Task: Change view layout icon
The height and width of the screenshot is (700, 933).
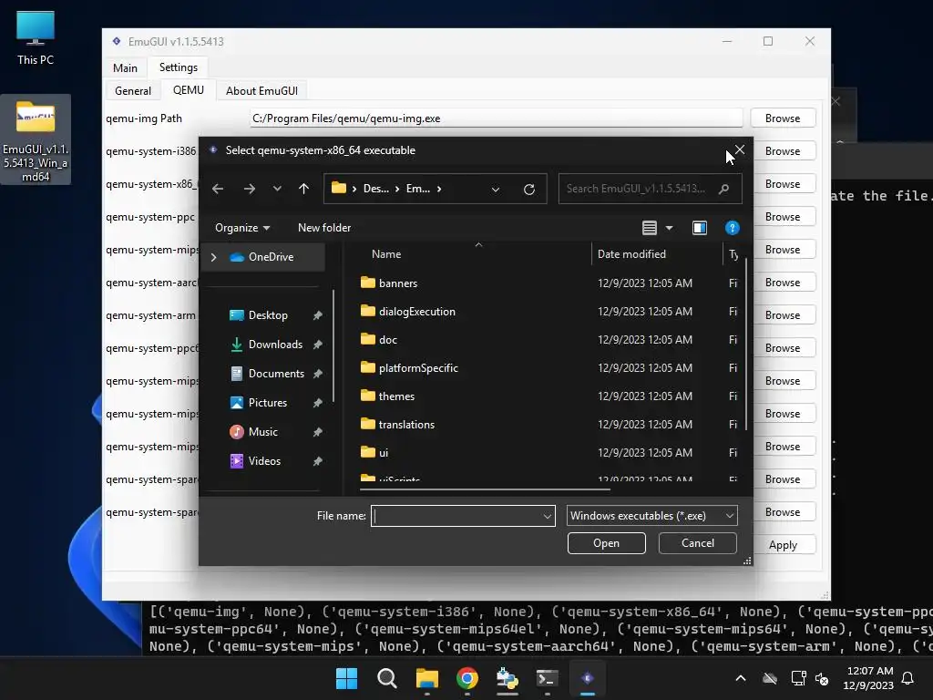Action: tap(650, 228)
